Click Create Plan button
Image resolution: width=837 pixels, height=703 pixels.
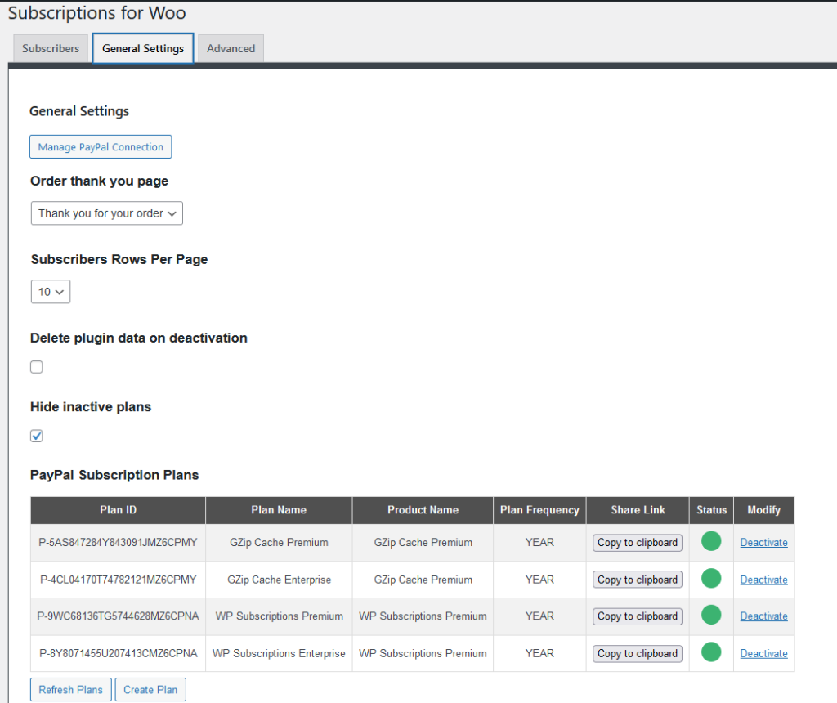[x=150, y=690]
